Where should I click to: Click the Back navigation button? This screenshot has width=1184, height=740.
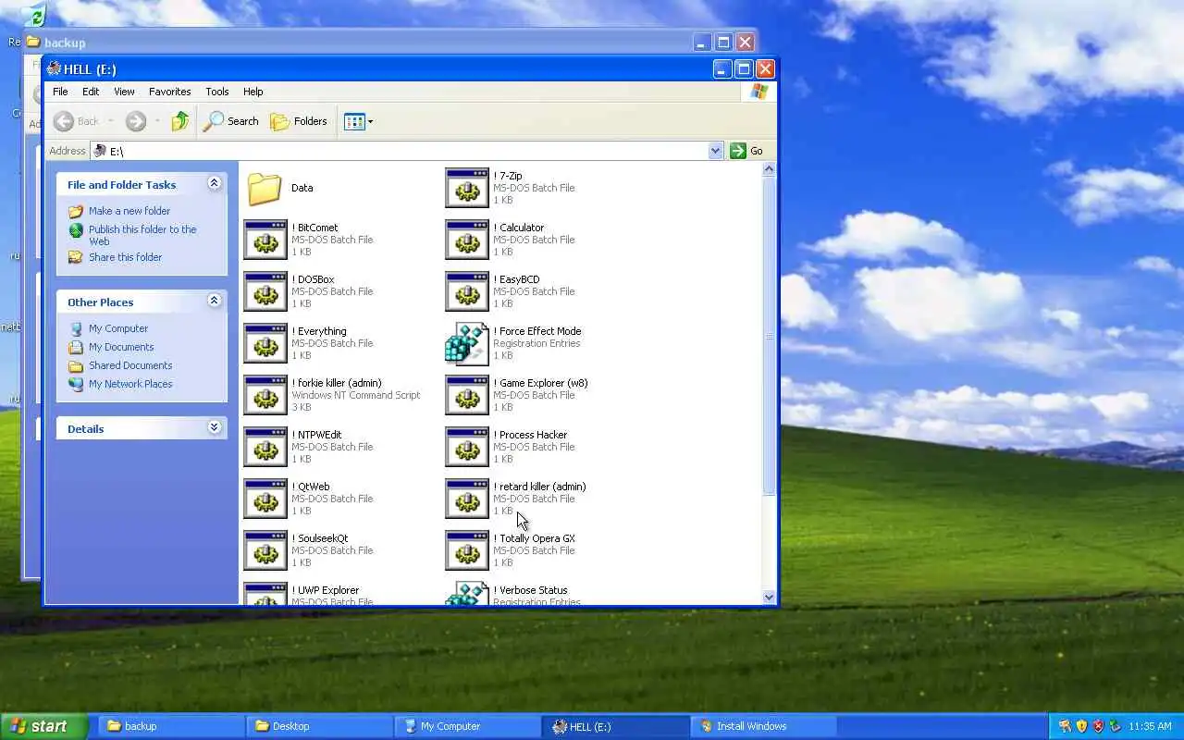[77, 121]
